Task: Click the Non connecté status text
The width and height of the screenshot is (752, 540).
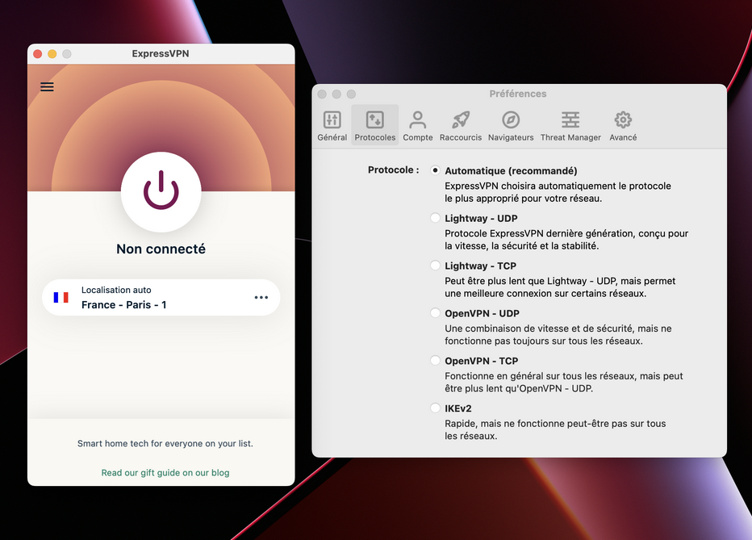Action: pyautogui.click(x=161, y=249)
